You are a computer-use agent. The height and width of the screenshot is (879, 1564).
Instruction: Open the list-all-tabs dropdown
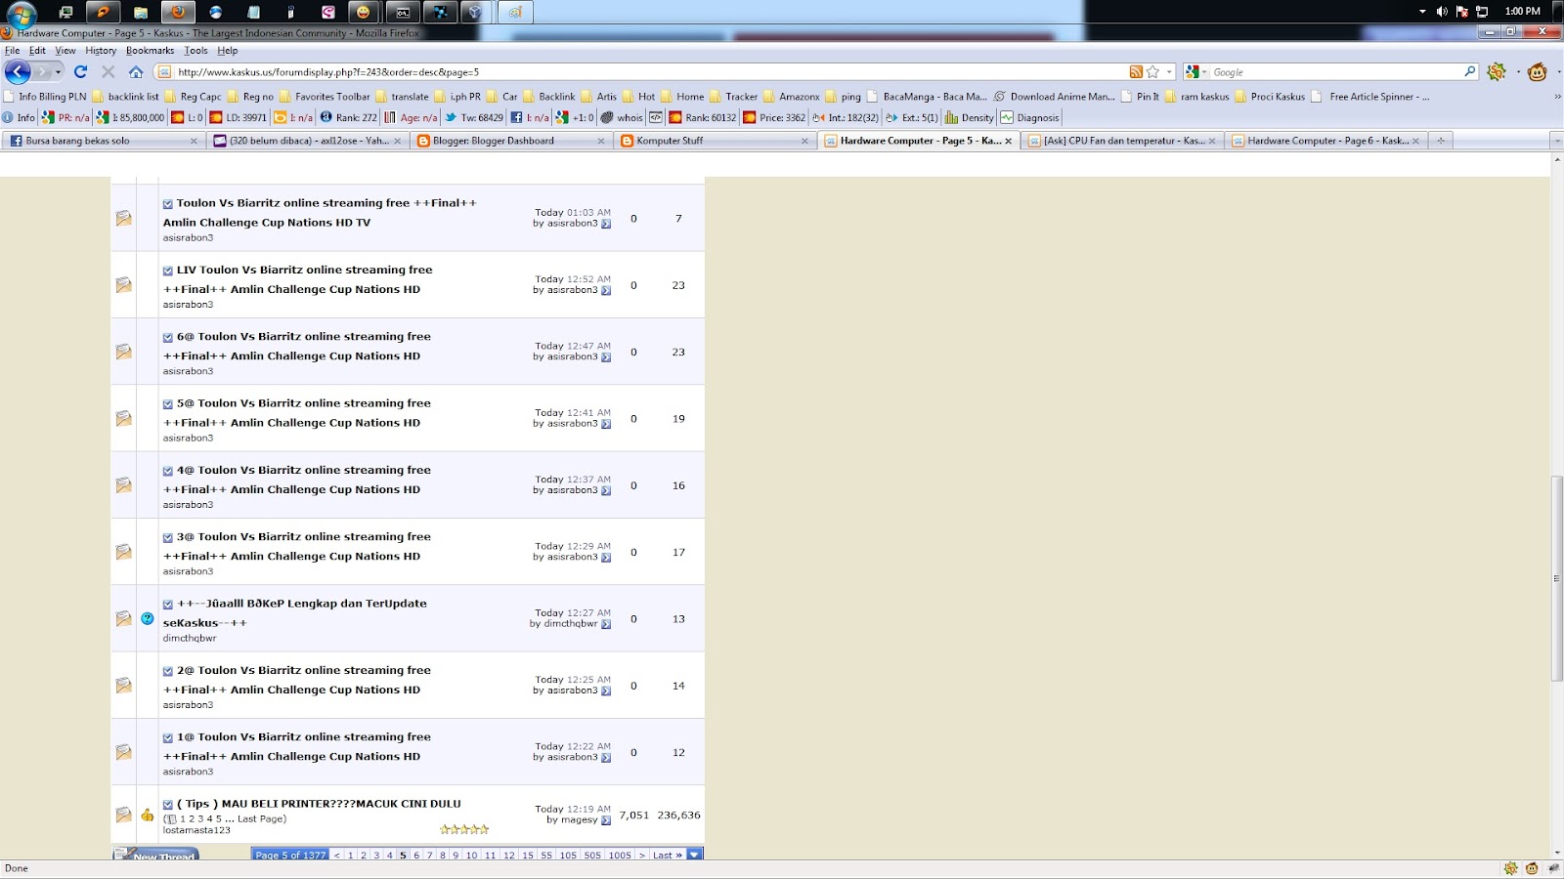[x=1557, y=141]
